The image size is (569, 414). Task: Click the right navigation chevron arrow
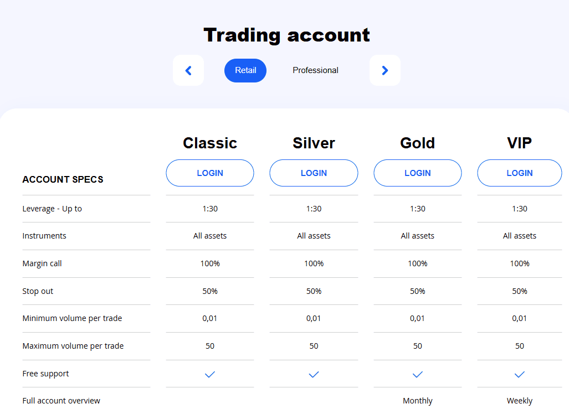click(385, 70)
